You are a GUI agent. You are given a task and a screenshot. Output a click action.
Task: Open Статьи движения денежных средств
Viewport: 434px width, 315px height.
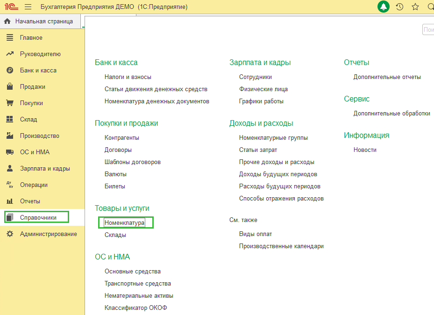(156, 89)
